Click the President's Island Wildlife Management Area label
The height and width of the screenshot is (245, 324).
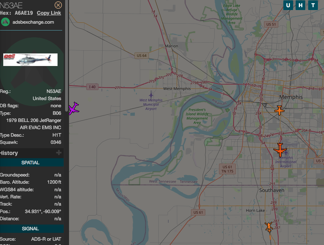pos(197,116)
